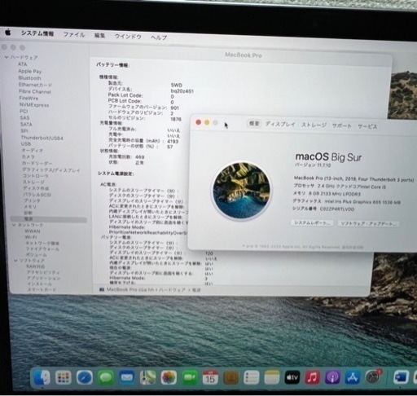Collapse the ハードウェア section chevron
This screenshot has width=417, height=396.
click(7, 57)
